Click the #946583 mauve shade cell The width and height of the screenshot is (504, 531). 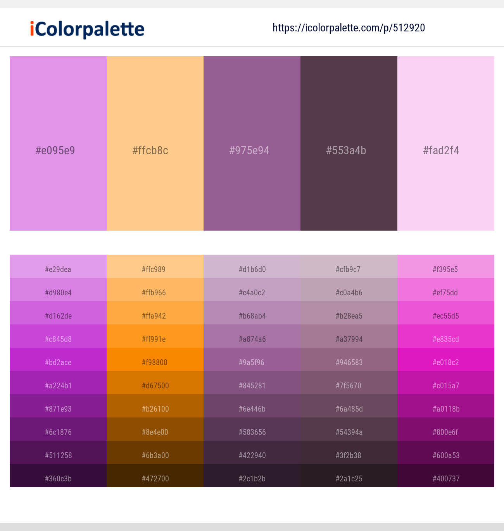(x=349, y=359)
